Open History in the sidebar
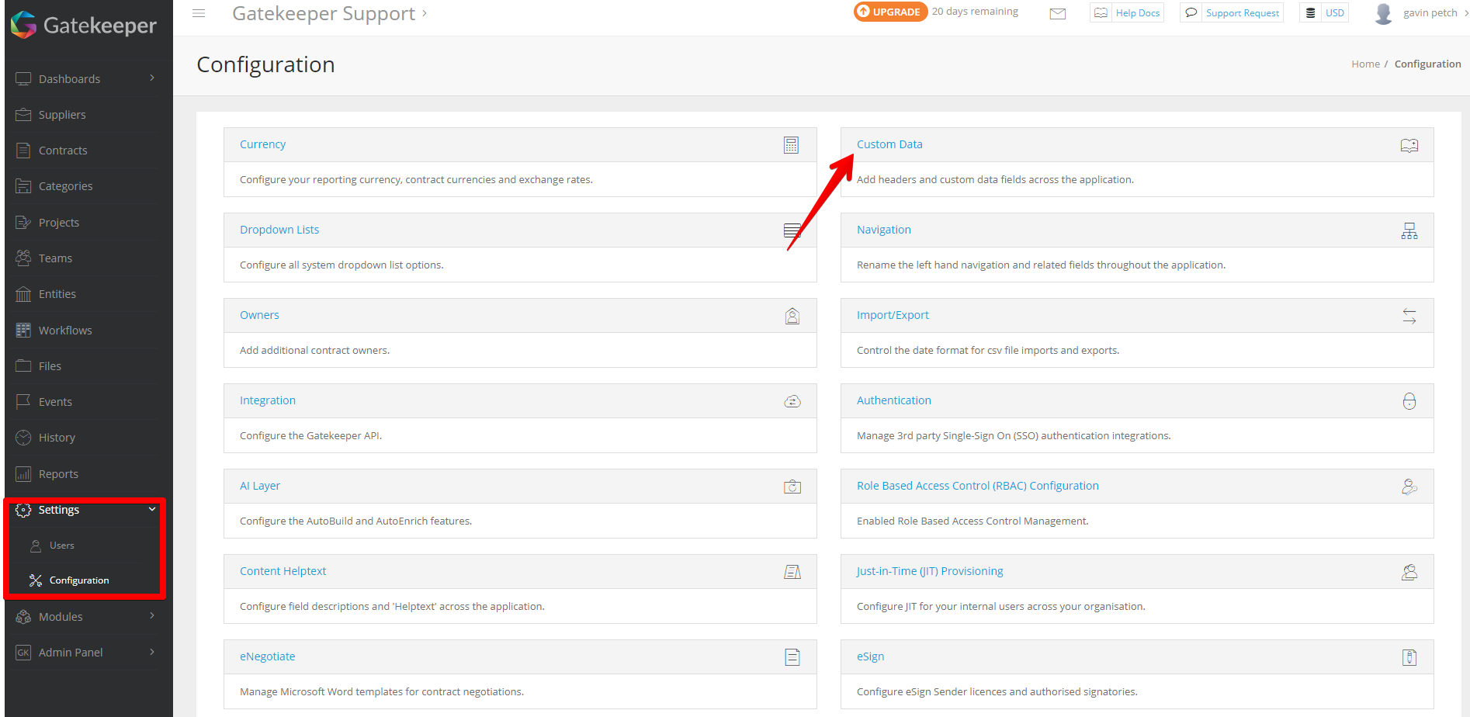1470x717 pixels. (x=57, y=438)
